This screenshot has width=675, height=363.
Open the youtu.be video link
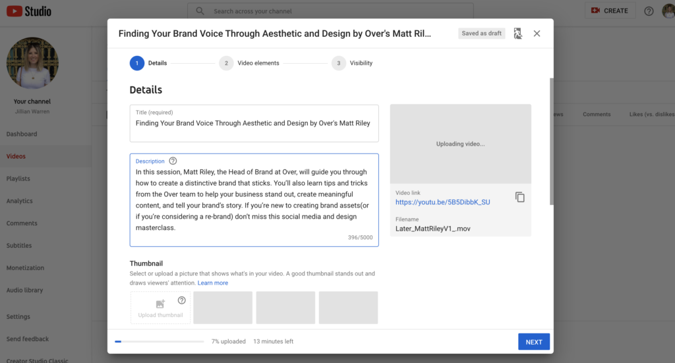[x=442, y=202]
